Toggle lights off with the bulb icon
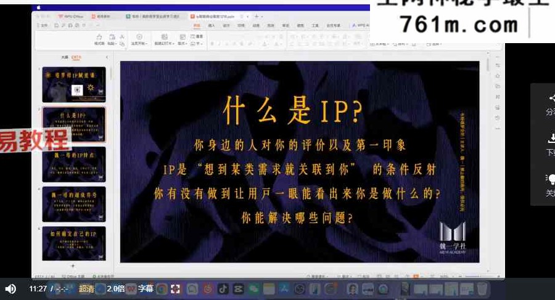555x300 pixels. pyautogui.click(x=551, y=179)
